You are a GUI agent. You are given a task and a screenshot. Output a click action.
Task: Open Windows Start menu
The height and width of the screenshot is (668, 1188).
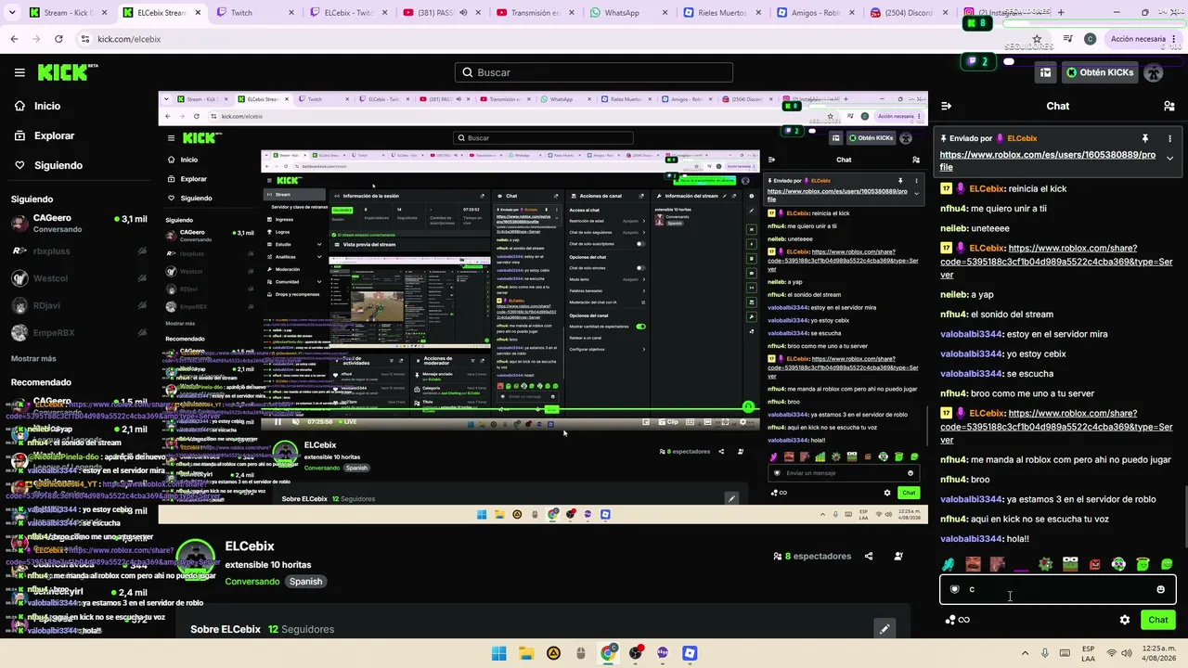[498, 653]
